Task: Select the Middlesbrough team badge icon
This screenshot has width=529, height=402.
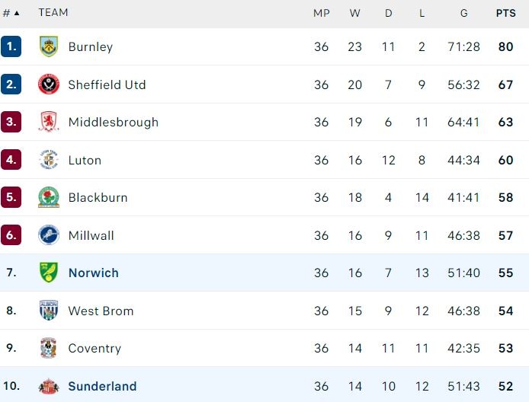Action: tap(49, 122)
